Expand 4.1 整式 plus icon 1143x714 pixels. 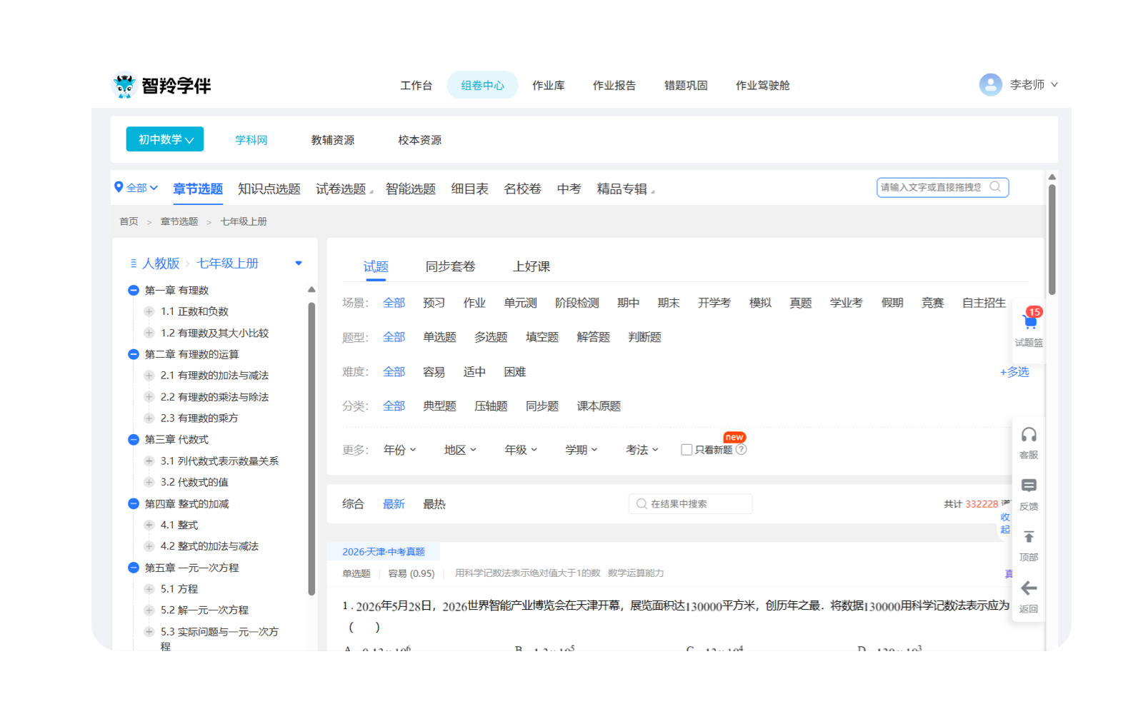(x=149, y=525)
